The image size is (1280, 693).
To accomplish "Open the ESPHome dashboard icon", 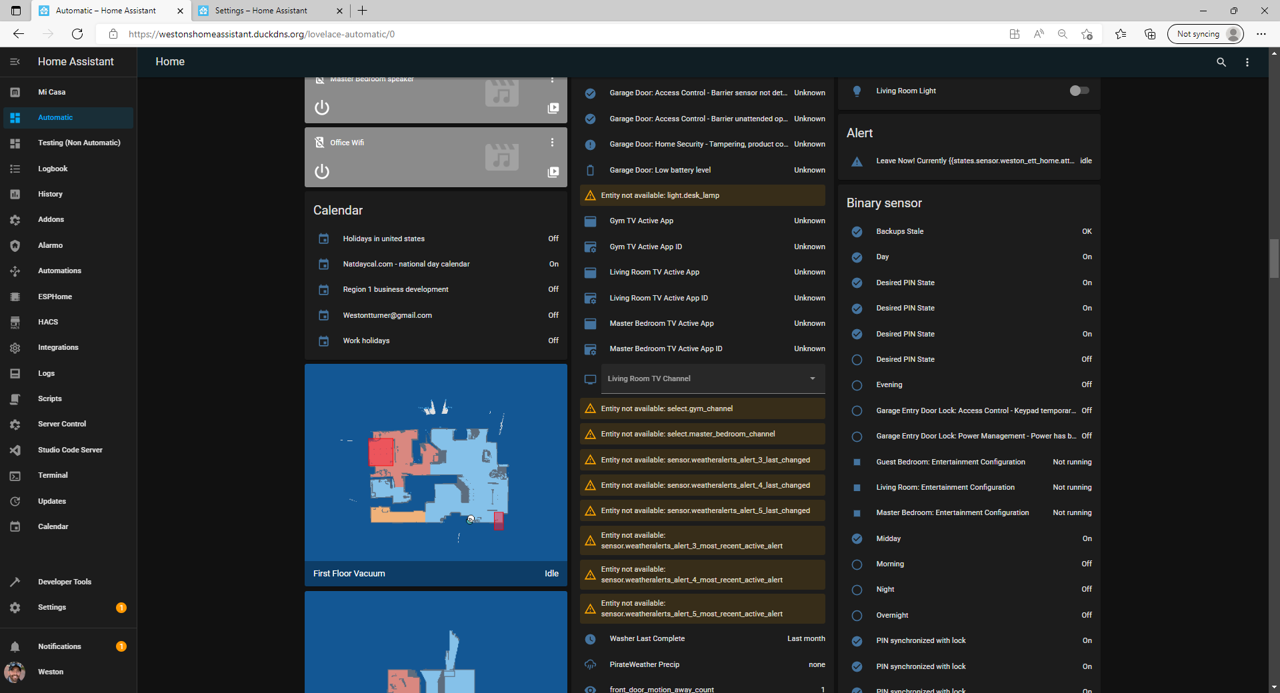I will point(16,296).
